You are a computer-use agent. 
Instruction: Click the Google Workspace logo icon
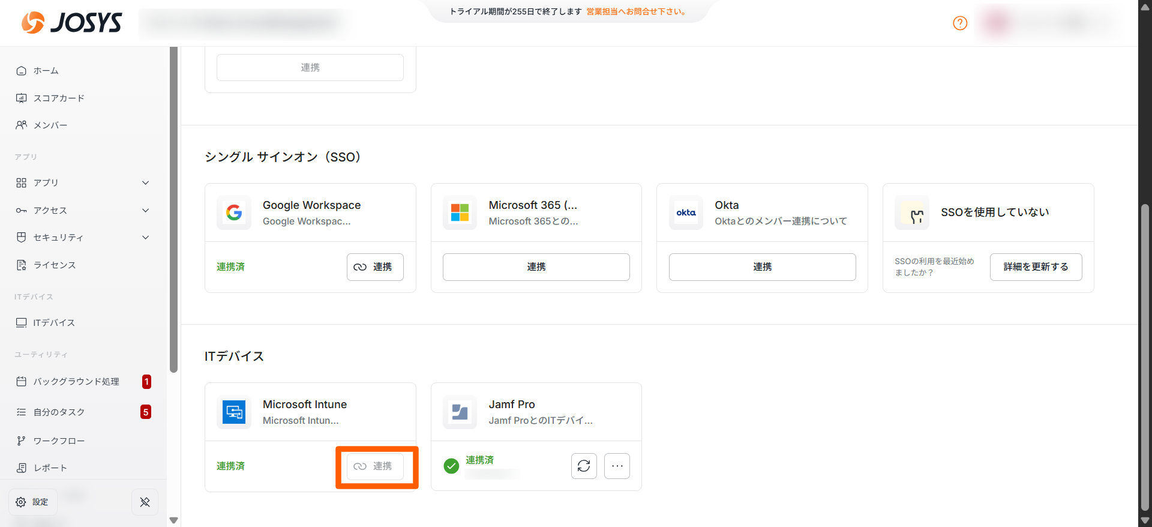coord(234,212)
